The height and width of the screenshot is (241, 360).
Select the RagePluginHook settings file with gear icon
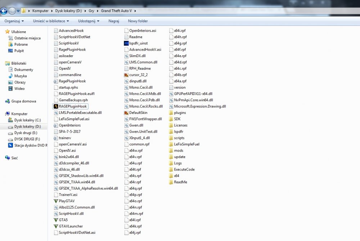(x=56, y=81)
